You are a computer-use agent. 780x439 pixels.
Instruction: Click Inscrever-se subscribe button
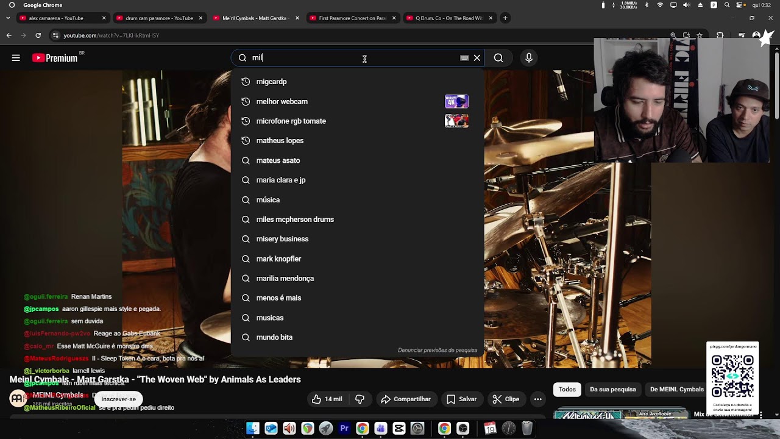118,399
